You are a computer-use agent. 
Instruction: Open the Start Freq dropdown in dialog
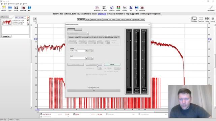(73, 43)
